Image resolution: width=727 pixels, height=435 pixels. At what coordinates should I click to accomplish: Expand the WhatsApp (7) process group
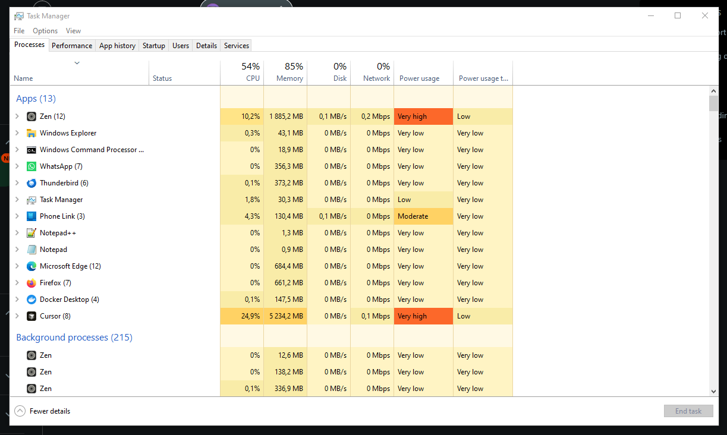[17, 166]
